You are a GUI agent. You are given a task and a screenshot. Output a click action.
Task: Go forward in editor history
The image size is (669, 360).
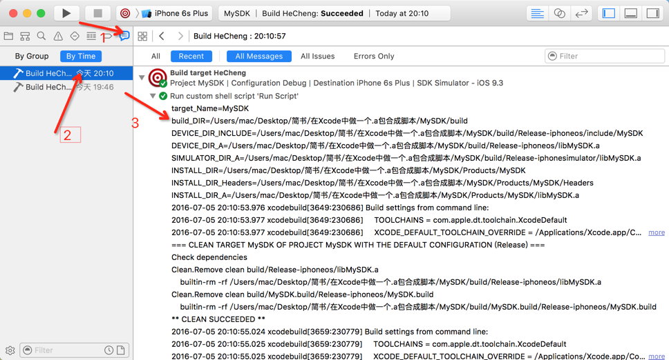180,36
